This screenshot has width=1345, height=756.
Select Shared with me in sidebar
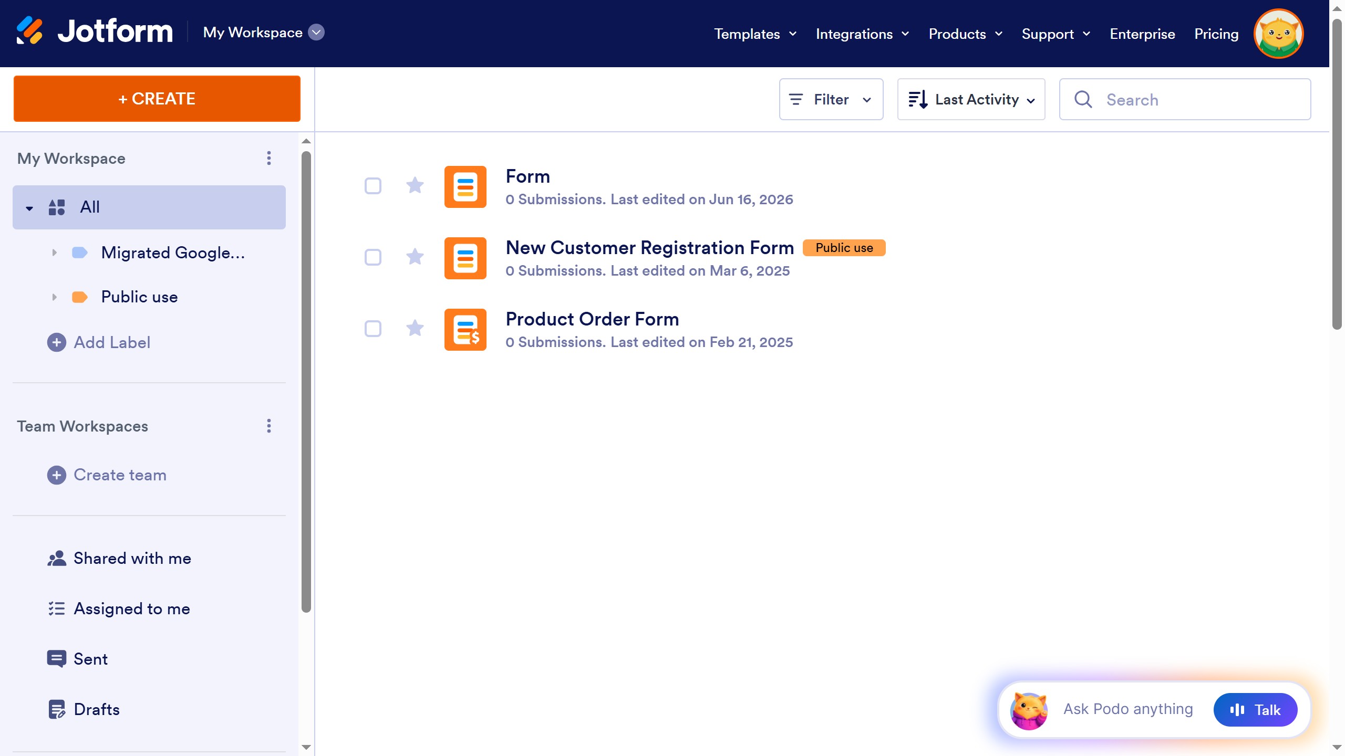tap(149, 558)
